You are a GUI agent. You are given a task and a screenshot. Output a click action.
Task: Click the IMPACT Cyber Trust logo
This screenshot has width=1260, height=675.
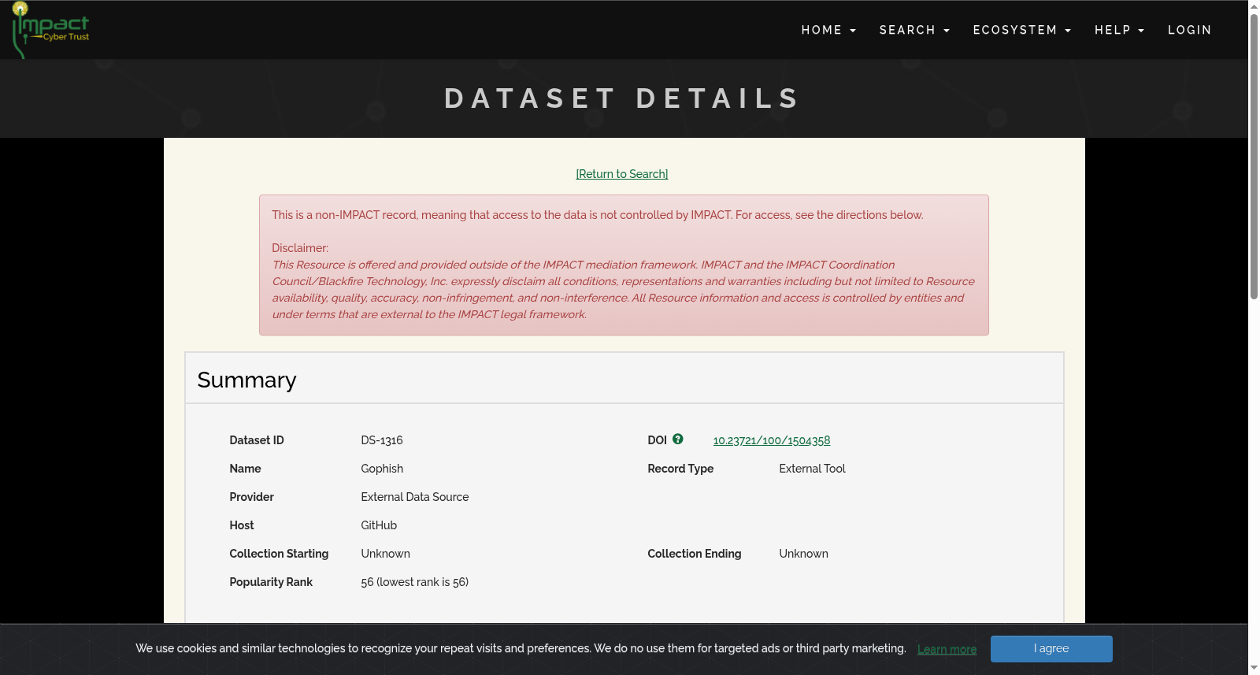[x=51, y=30]
